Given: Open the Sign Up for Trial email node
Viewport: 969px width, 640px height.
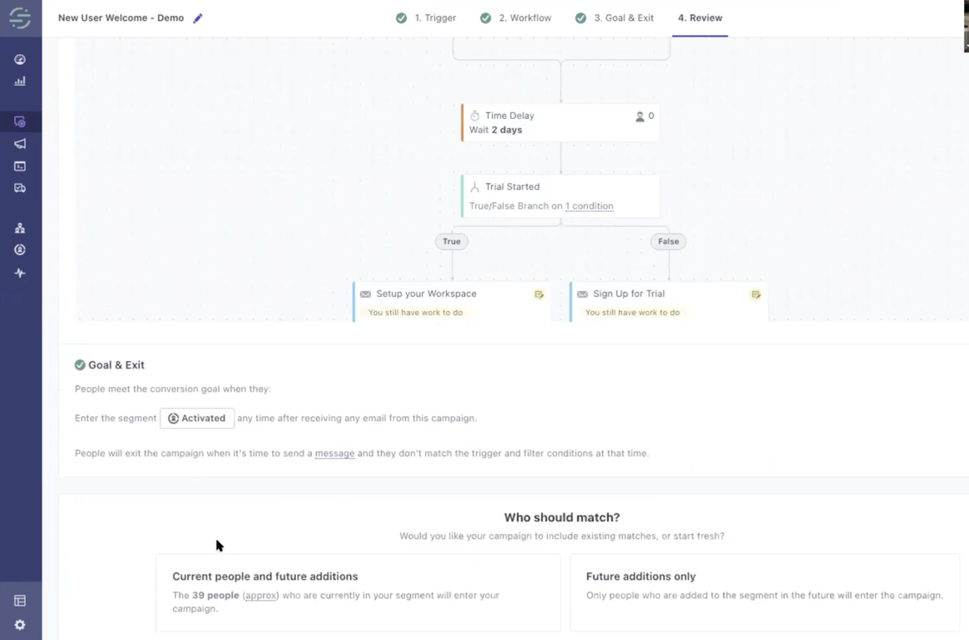Looking at the screenshot, I should pyautogui.click(x=668, y=302).
